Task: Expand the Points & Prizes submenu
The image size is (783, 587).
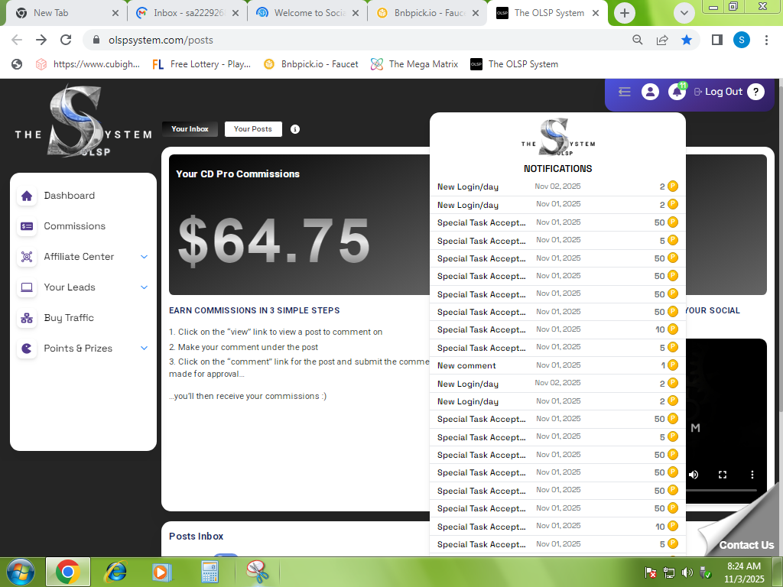Action: pos(144,349)
